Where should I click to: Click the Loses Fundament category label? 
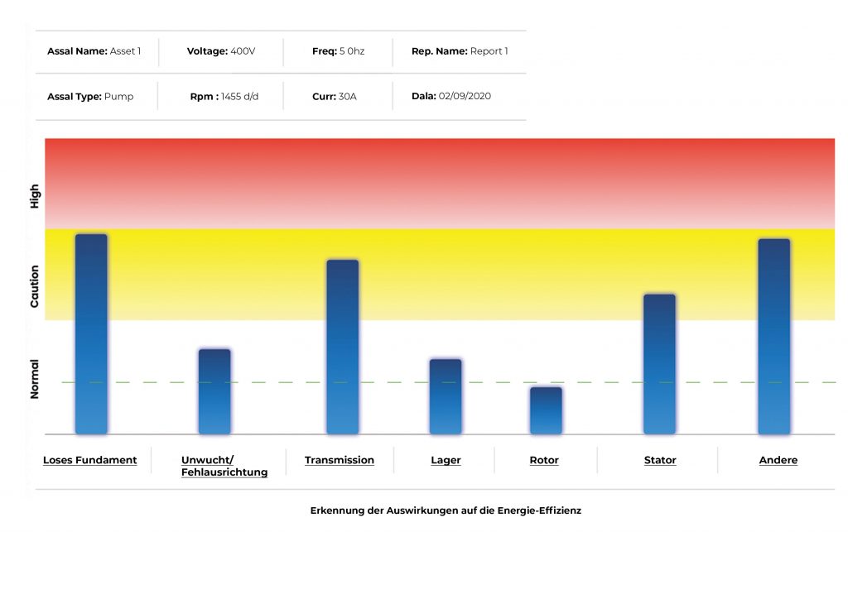90,460
